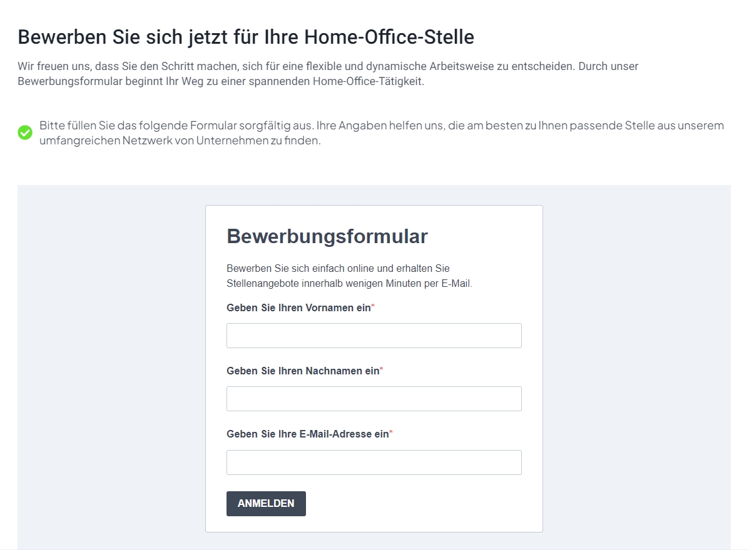
Task: Click the green checkmark icon
Action: [25, 132]
